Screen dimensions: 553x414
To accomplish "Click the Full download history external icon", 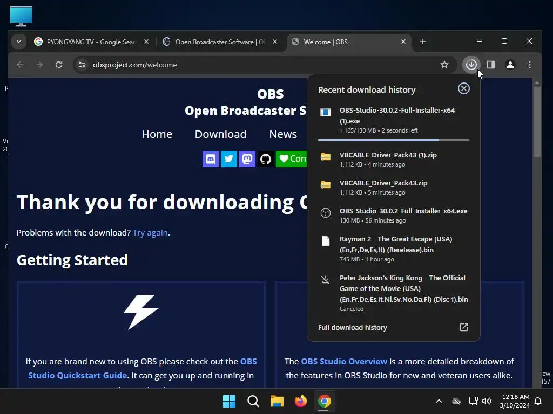I will 464,327.
